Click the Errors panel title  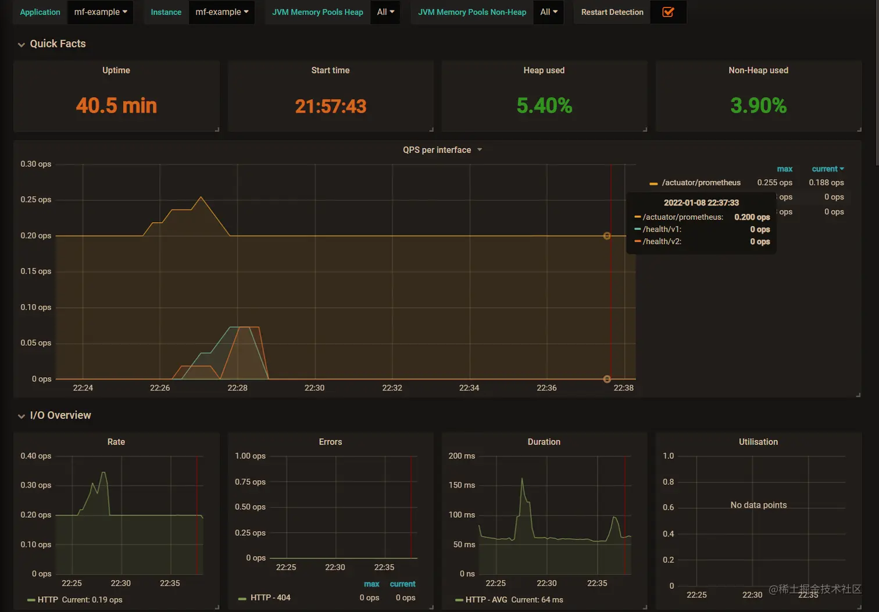coord(330,442)
